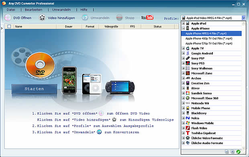Expand the Microsoft Zune profile group
Viewport: 249px width, 157px height.
183,73
